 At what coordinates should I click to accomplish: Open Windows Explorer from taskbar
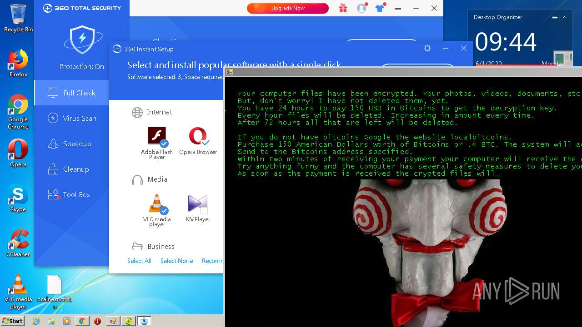51,321
